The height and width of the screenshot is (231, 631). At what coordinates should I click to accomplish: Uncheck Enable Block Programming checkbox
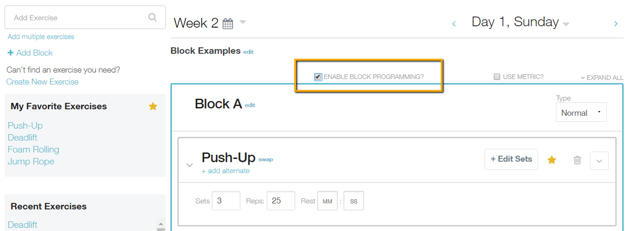click(318, 77)
